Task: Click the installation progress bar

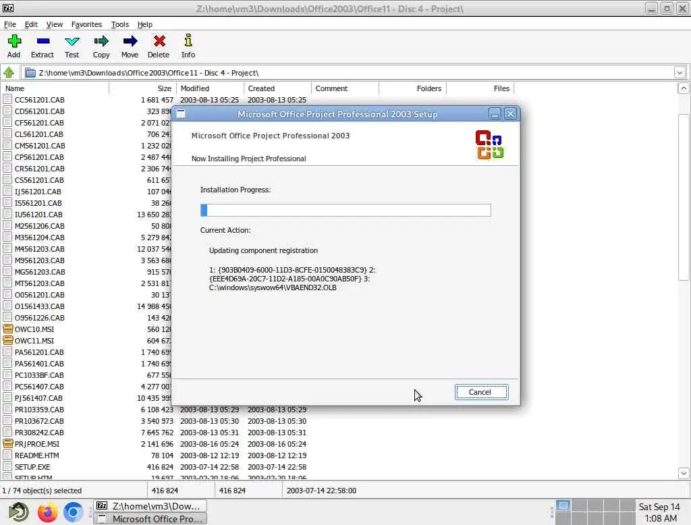Action: (x=345, y=211)
